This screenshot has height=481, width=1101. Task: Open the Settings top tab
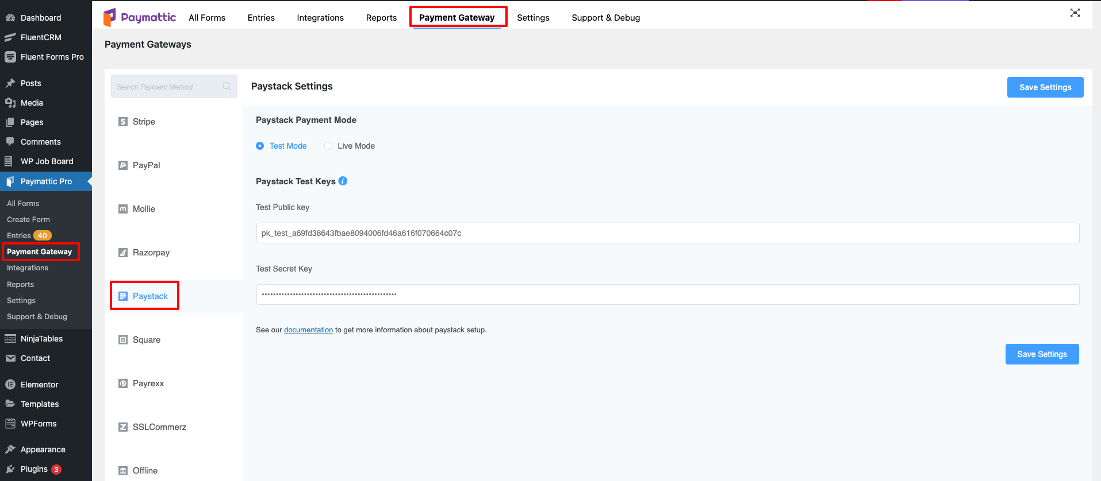click(533, 18)
